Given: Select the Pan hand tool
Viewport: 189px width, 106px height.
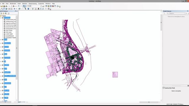Looking at the screenshot, I should coord(4,9).
